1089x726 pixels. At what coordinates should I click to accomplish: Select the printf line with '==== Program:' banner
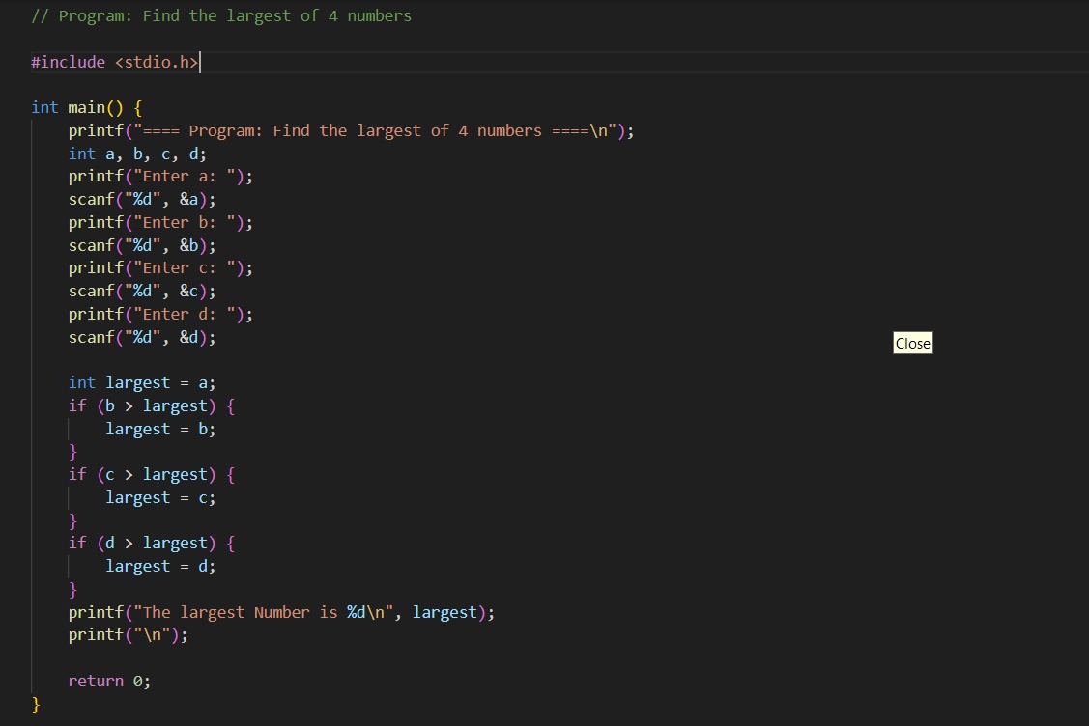351,130
